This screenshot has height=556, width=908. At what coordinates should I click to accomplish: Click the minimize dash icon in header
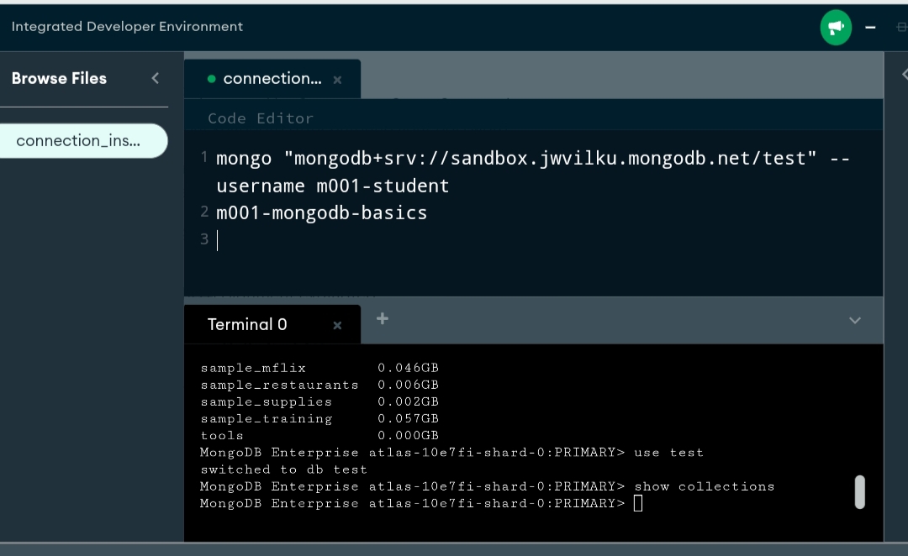[870, 28]
